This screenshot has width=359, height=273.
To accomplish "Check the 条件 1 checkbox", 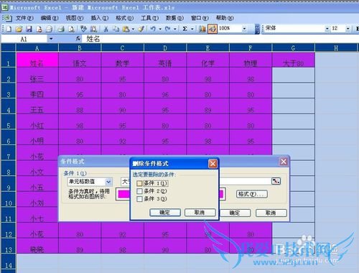I will click(139, 183).
